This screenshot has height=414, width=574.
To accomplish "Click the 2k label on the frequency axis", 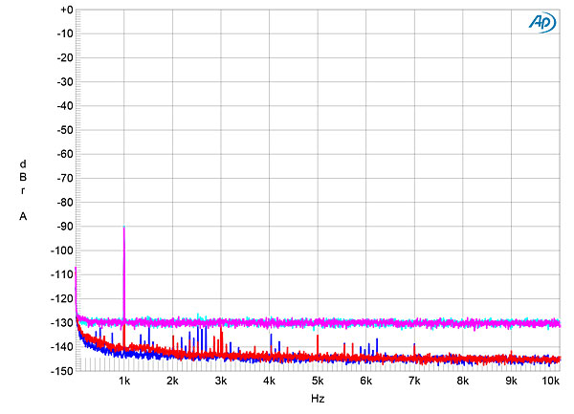I will click(173, 381).
